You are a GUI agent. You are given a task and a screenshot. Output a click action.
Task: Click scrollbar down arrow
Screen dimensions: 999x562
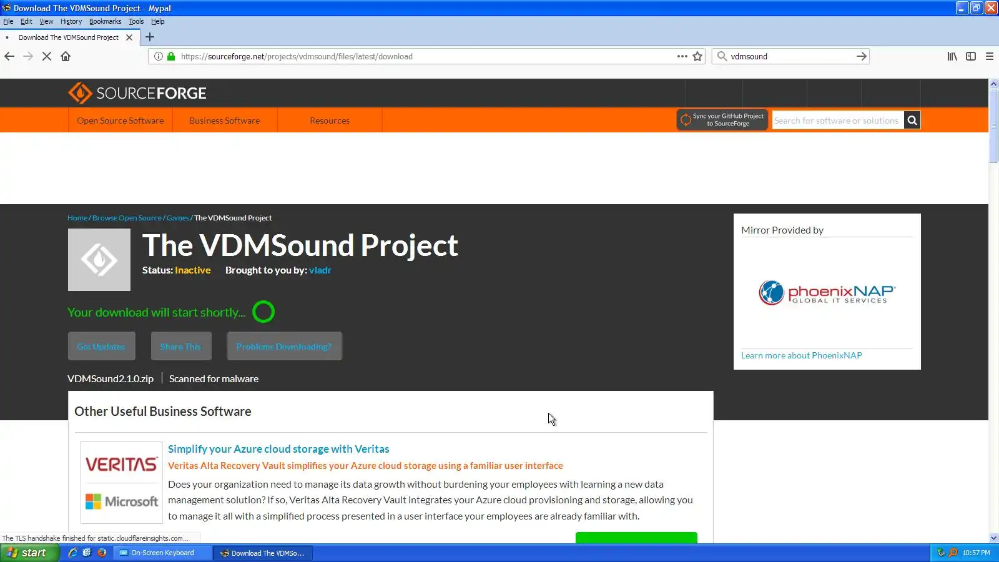coord(993,538)
